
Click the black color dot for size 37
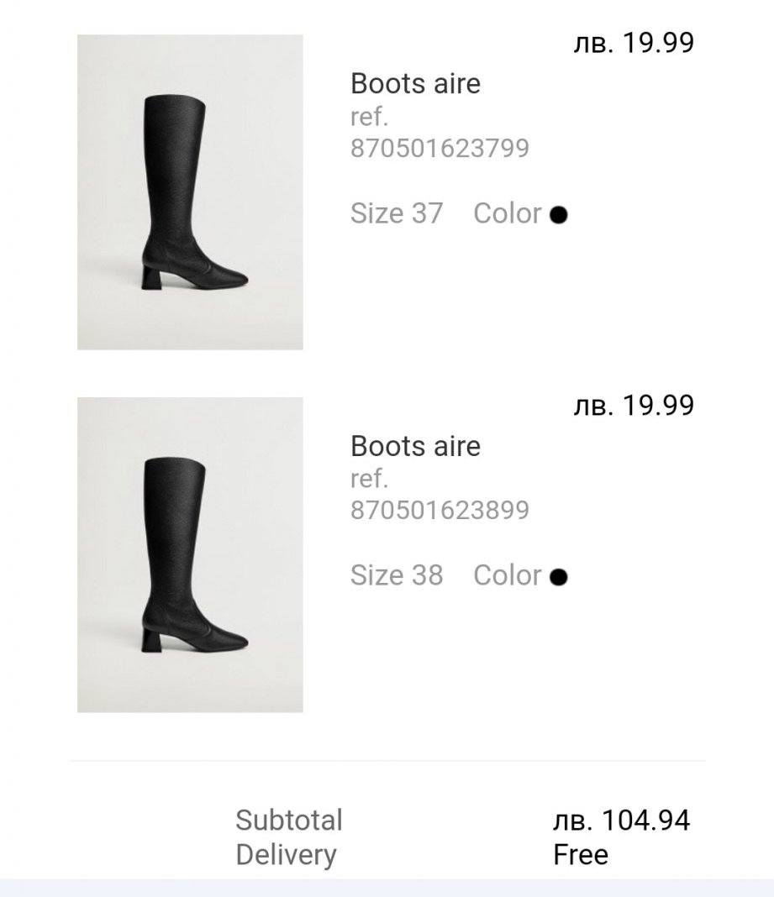click(558, 215)
